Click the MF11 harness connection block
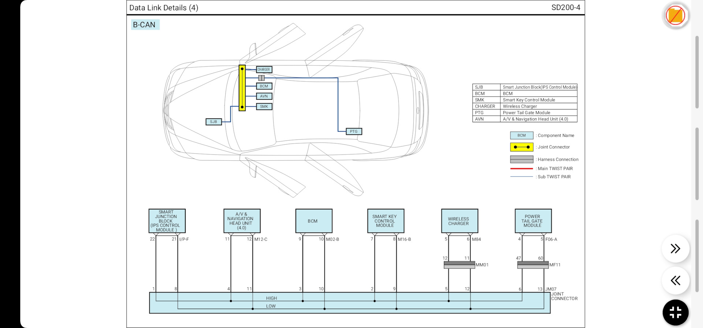 pos(533,265)
